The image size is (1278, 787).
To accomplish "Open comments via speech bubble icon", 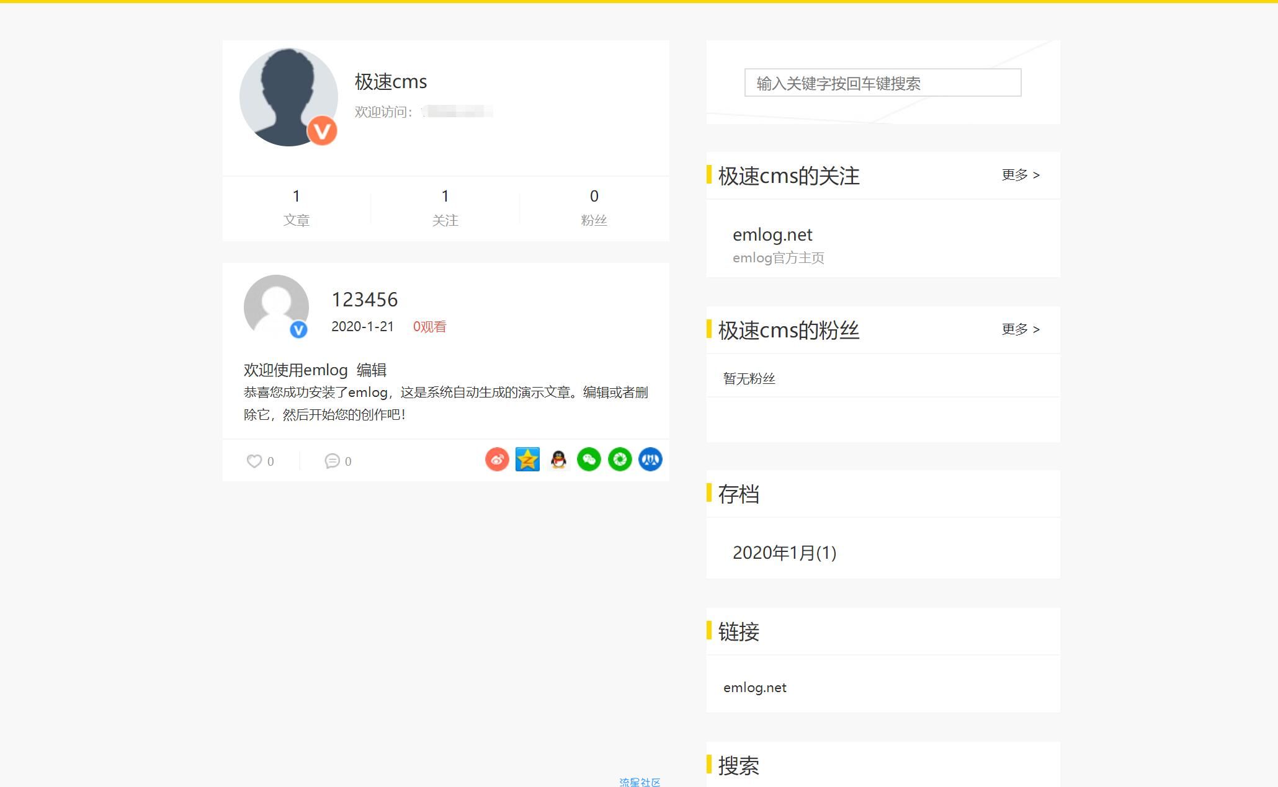I will [x=332, y=461].
